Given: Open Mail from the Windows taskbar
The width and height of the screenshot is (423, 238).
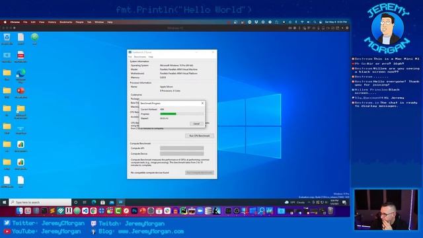Looking at the screenshot, I should [112, 202].
